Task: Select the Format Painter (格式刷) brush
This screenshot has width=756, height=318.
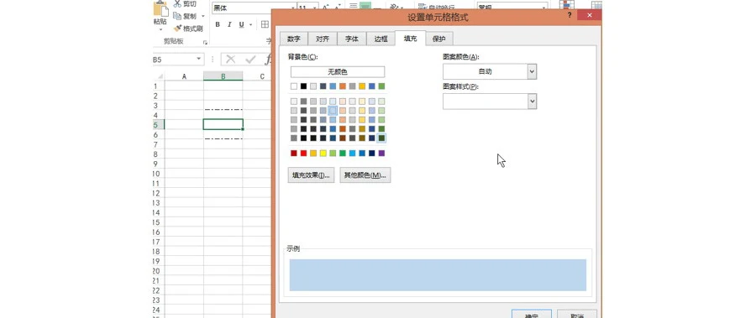Action: coord(177,29)
